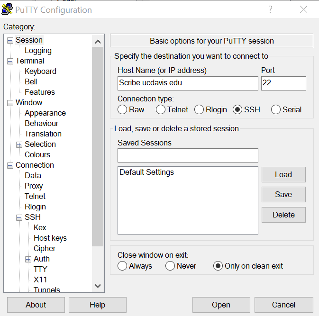Open the Connection category
The width and height of the screenshot is (319, 316).
pos(35,165)
